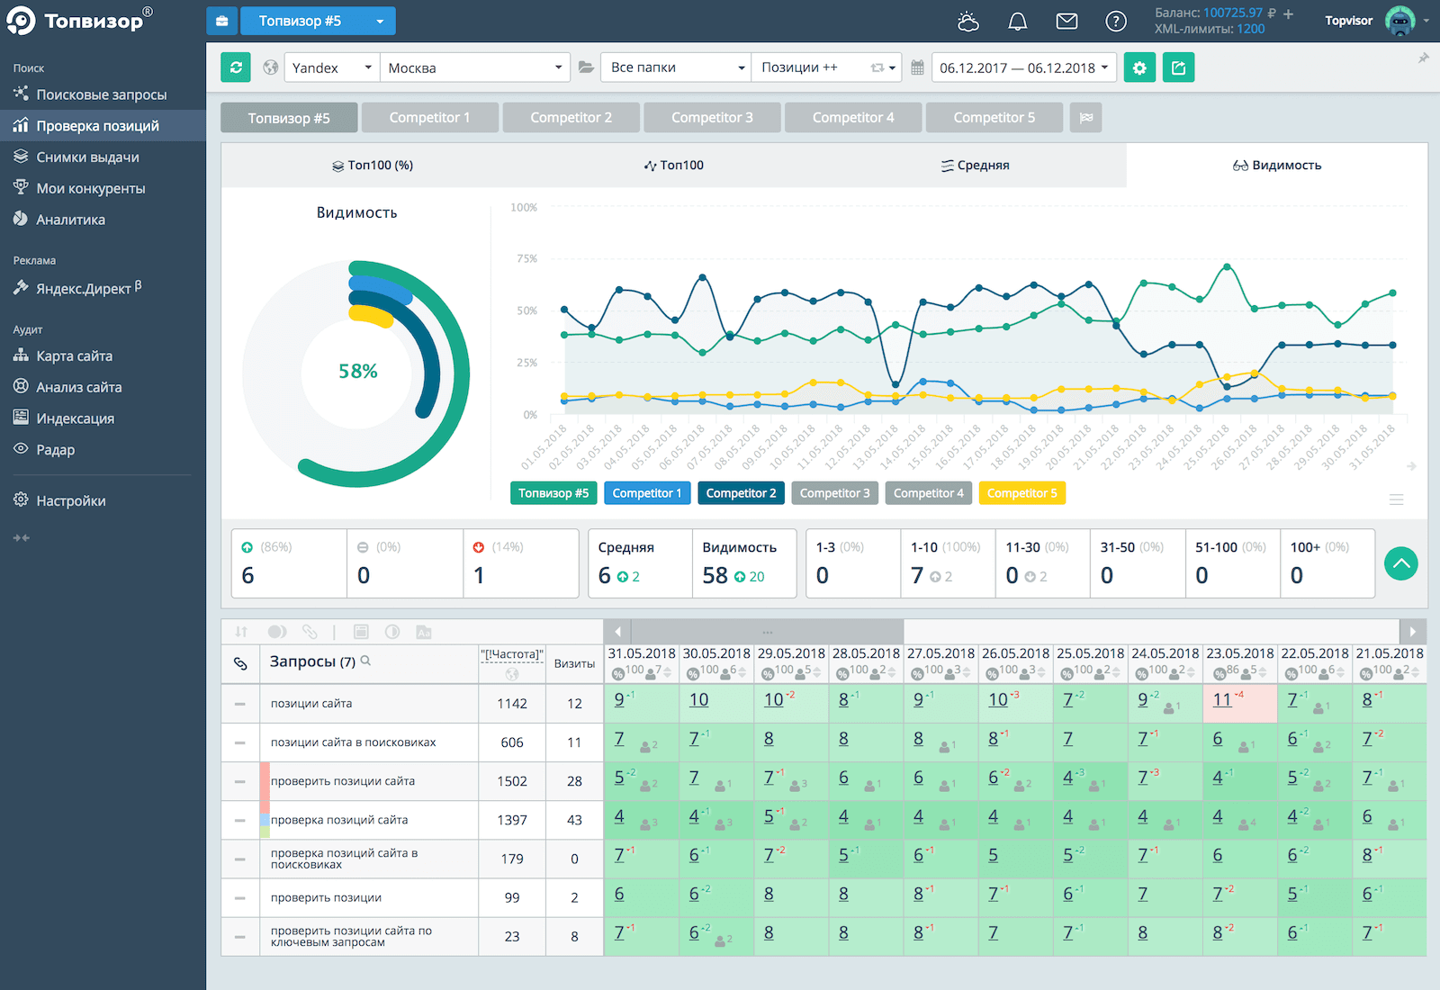The height and width of the screenshot is (990, 1440).
Task: Open Настройки in sidebar
Action: pos(103,501)
